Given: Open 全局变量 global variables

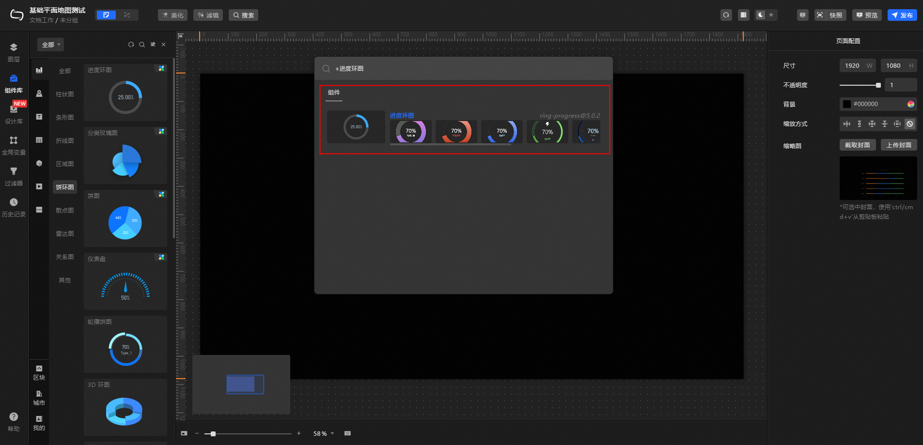Looking at the screenshot, I should (x=14, y=145).
